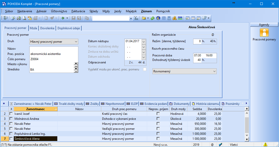
Task: Click the Pracovná doba start time 07:30
Action: pyautogui.click(x=198, y=55)
